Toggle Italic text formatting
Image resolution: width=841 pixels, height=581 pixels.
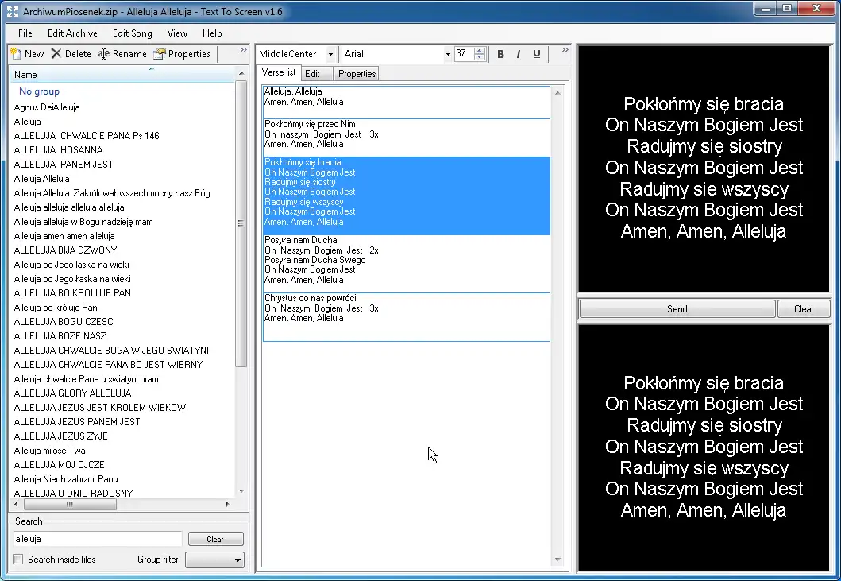[x=518, y=54]
